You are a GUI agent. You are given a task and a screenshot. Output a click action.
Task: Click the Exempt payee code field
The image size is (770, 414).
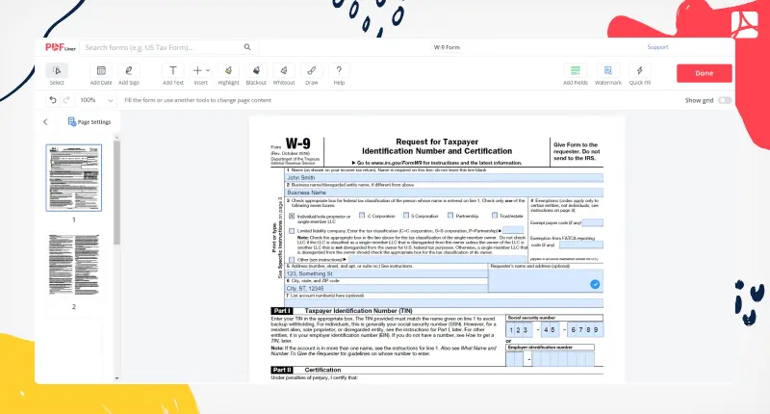pyautogui.click(x=592, y=223)
